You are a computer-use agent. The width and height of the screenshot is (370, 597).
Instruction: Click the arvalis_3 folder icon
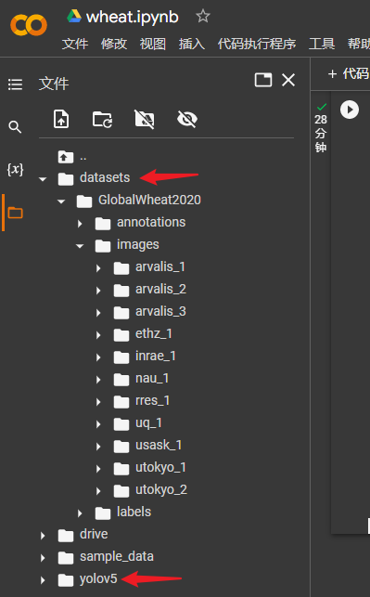click(x=121, y=313)
